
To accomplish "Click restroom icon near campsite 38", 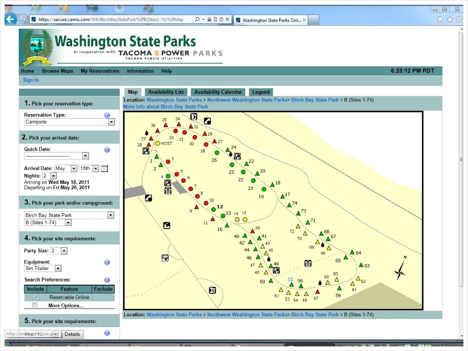I will [x=146, y=151].
